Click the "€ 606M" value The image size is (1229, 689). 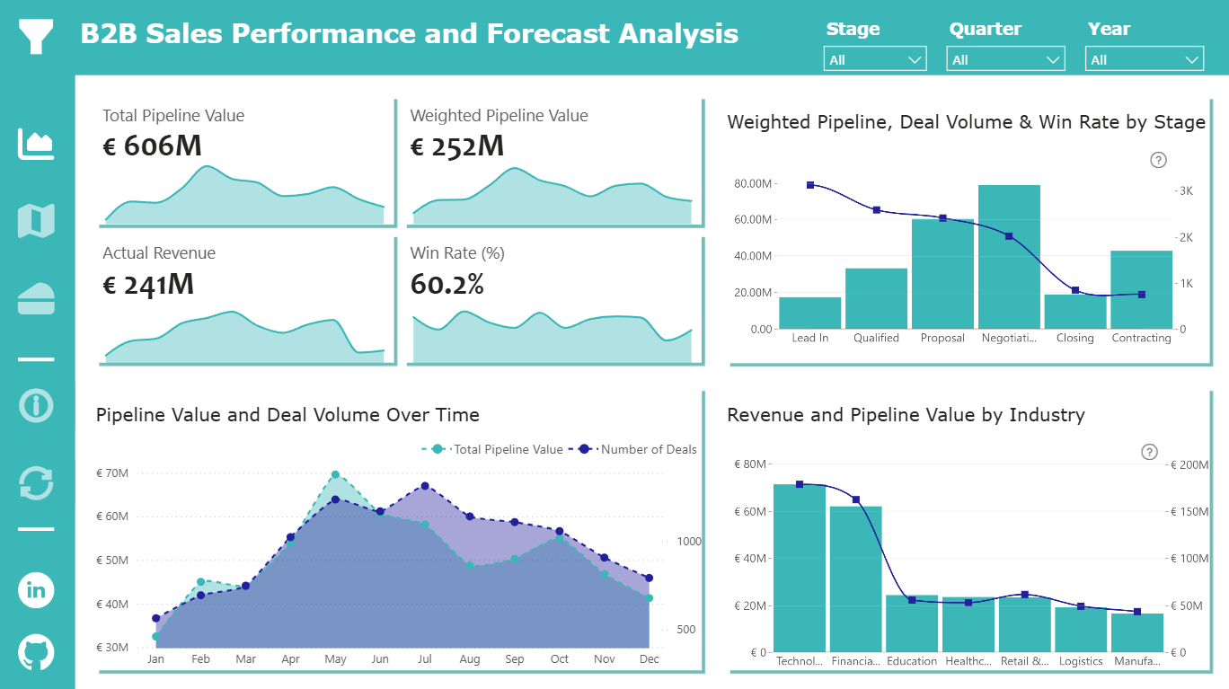coord(152,146)
